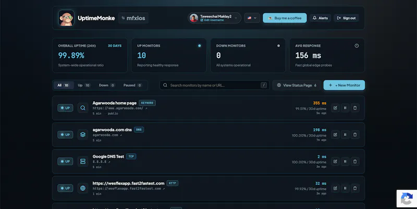The image size is (417, 209).
Task: Click the 198 ms response value
Action: coord(320,130)
